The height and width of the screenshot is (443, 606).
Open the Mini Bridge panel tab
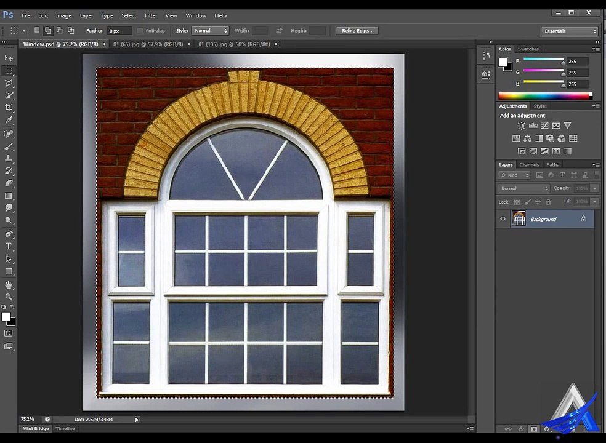[x=36, y=428]
